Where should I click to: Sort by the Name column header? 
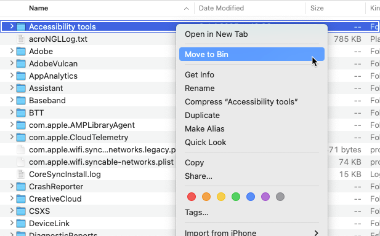39,8
